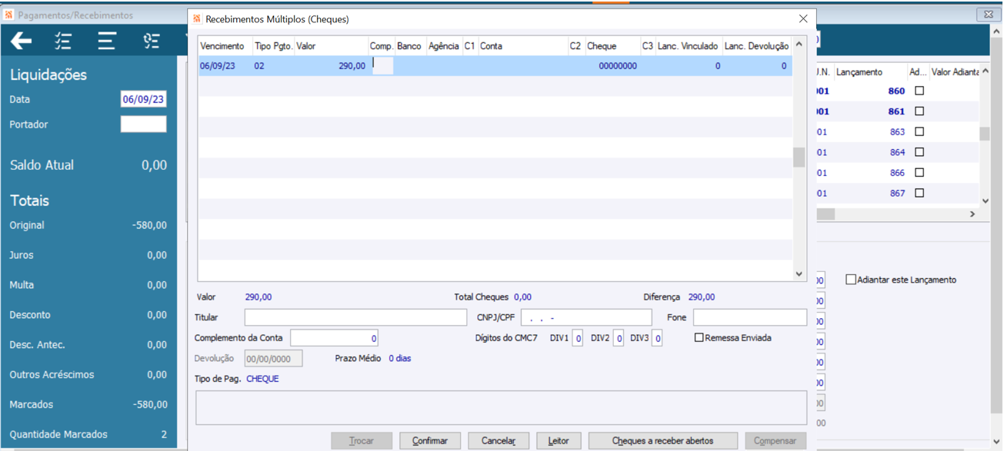Focus the Fone input field
The image size is (1004, 451).
pyautogui.click(x=750, y=317)
